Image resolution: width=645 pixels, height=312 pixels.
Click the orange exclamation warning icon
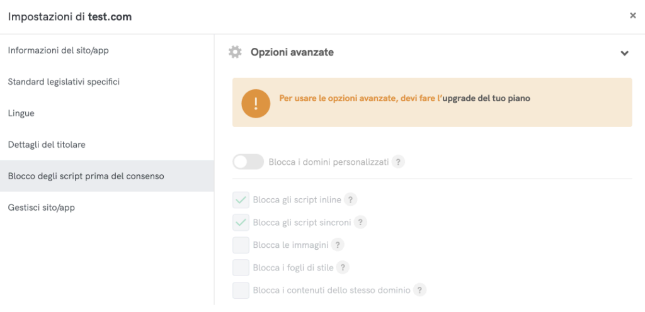point(256,103)
